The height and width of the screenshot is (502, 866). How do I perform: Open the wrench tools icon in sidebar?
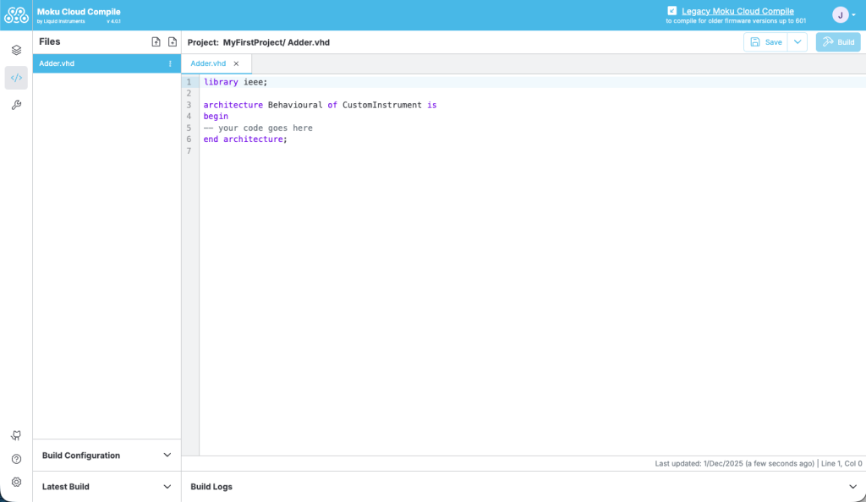[16, 105]
